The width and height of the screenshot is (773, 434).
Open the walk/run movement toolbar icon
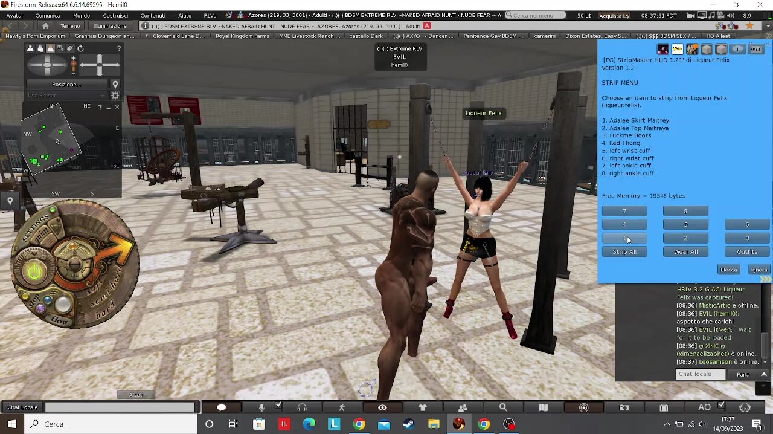(342, 408)
